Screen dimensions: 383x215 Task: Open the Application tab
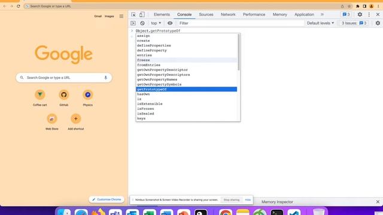(x=304, y=14)
